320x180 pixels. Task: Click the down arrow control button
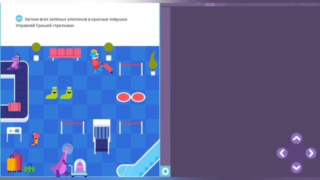pyautogui.click(x=296, y=167)
